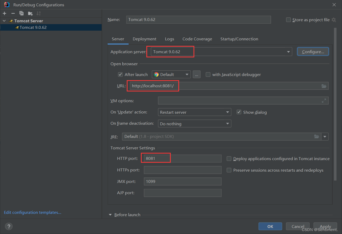Collapse the Tomcat Server tree node
342x234 pixels.
[x=4, y=21]
